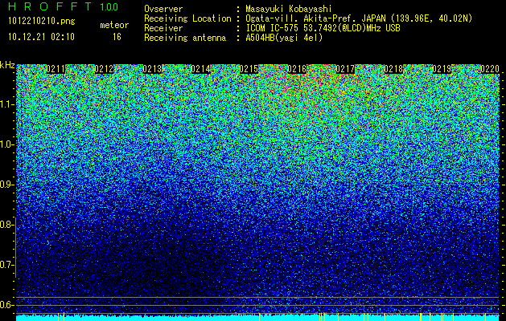Click the 'meteor' count label
Screen dimensions: 506x321
tap(114, 25)
